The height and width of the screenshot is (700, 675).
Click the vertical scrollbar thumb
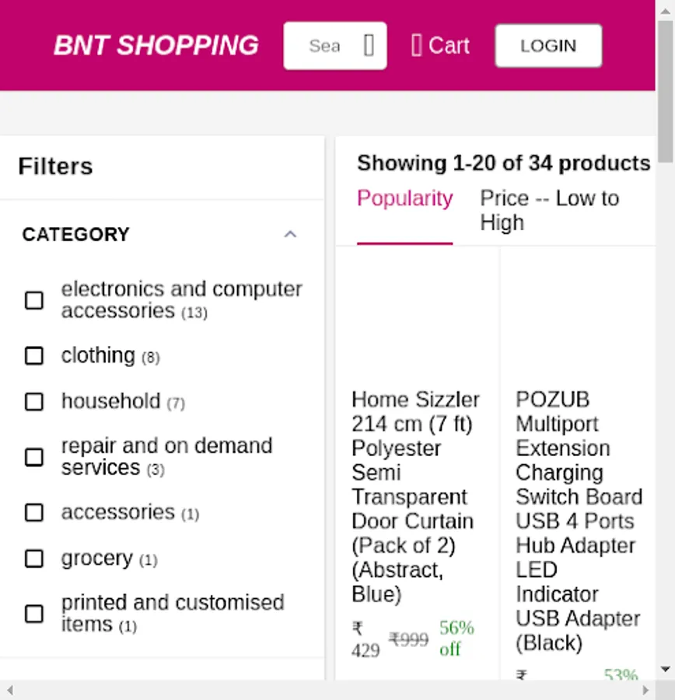666,93
